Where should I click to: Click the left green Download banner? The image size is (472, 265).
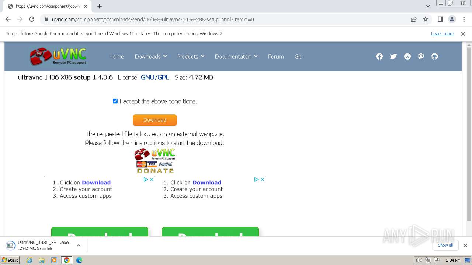[x=100, y=232]
